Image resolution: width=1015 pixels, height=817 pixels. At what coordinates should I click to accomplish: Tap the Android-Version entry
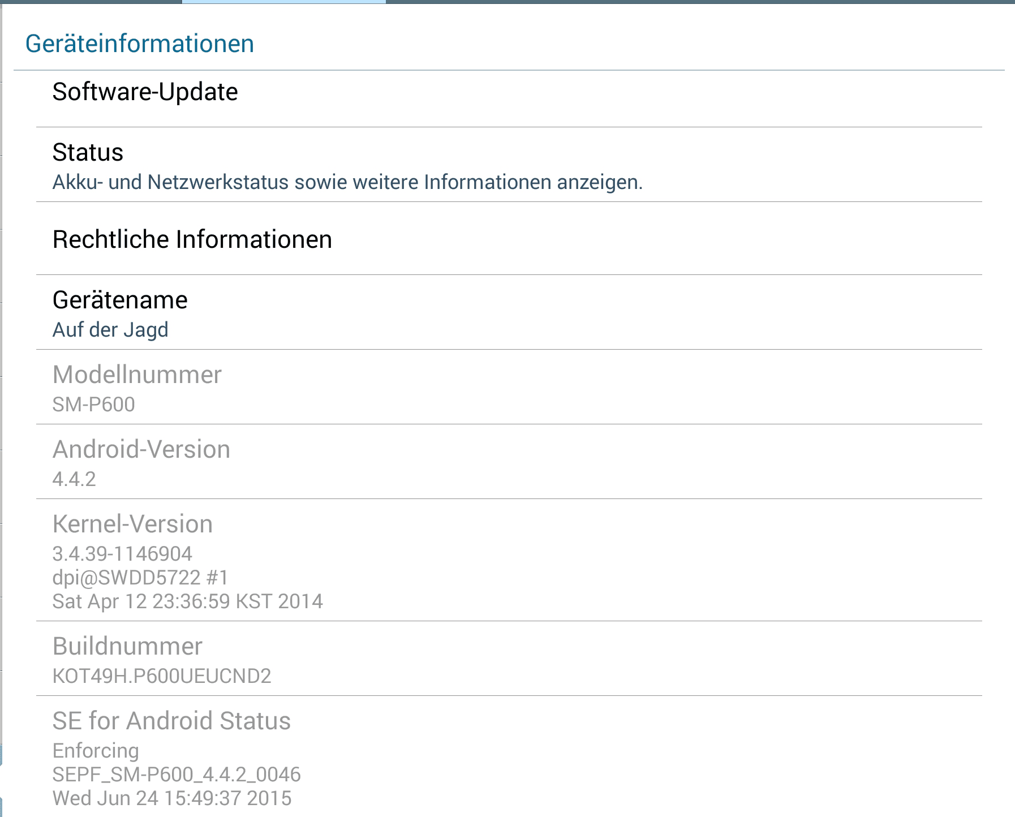(x=509, y=462)
